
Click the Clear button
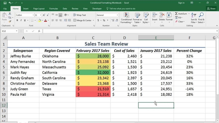pyautogui.click(x=180, y=22)
